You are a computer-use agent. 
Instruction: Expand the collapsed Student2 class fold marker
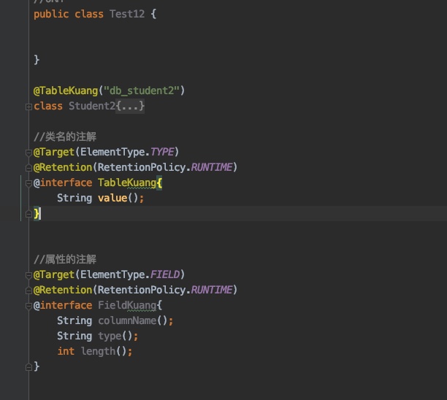coord(28,107)
